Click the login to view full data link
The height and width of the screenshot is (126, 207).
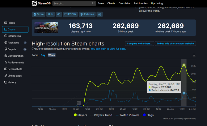point(108,49)
